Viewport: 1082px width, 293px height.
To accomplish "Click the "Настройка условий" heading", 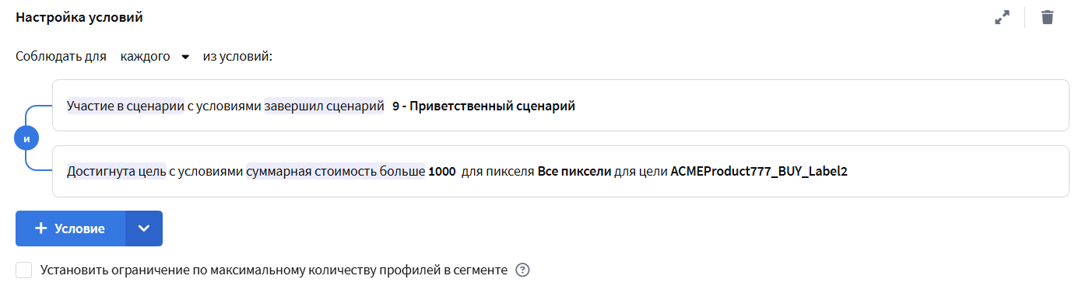I will pos(79,16).
